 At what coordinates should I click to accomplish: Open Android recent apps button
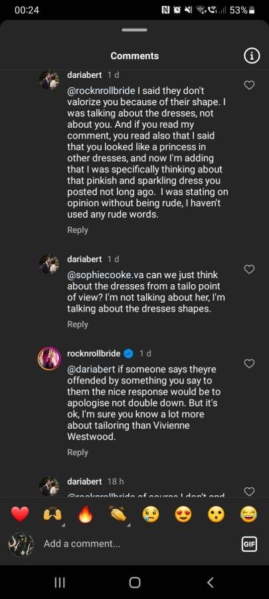[60, 582]
